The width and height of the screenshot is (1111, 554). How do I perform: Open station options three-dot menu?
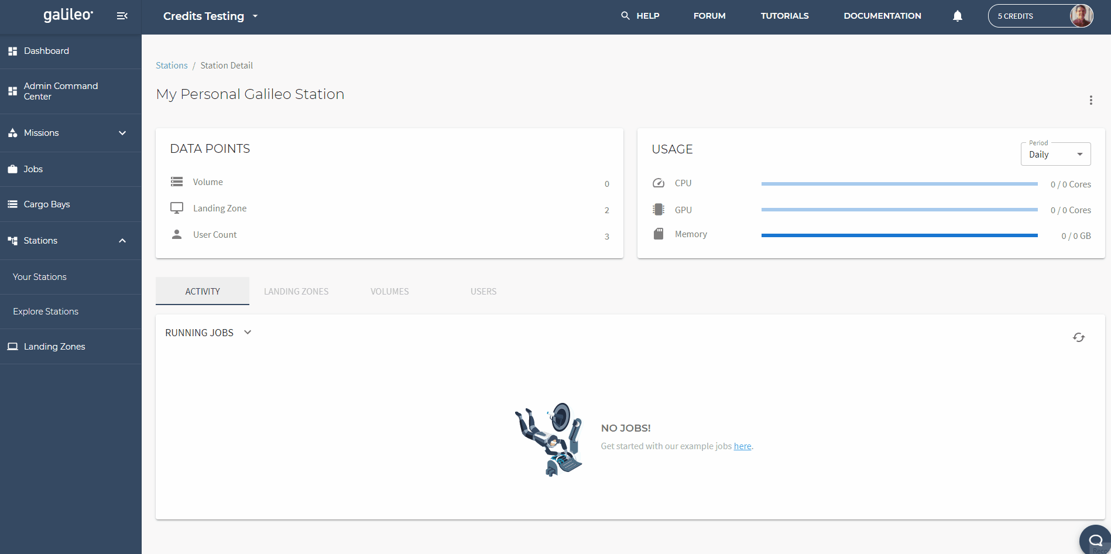tap(1091, 100)
